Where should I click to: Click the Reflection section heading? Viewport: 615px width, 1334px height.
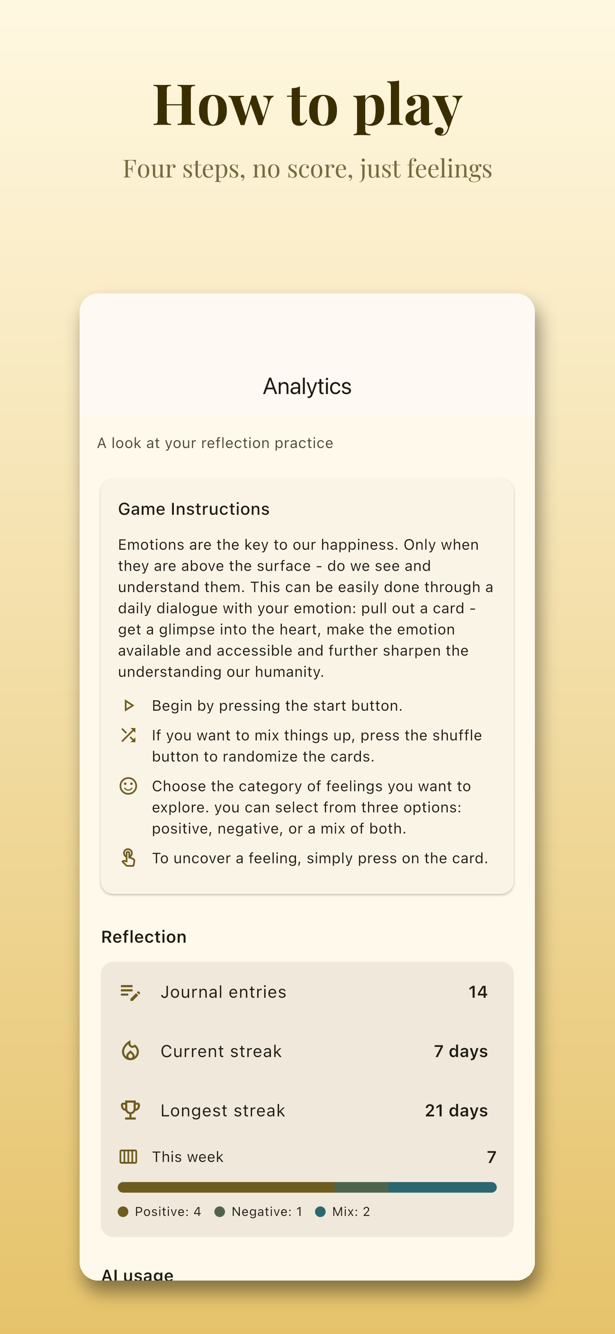pyautogui.click(x=144, y=937)
